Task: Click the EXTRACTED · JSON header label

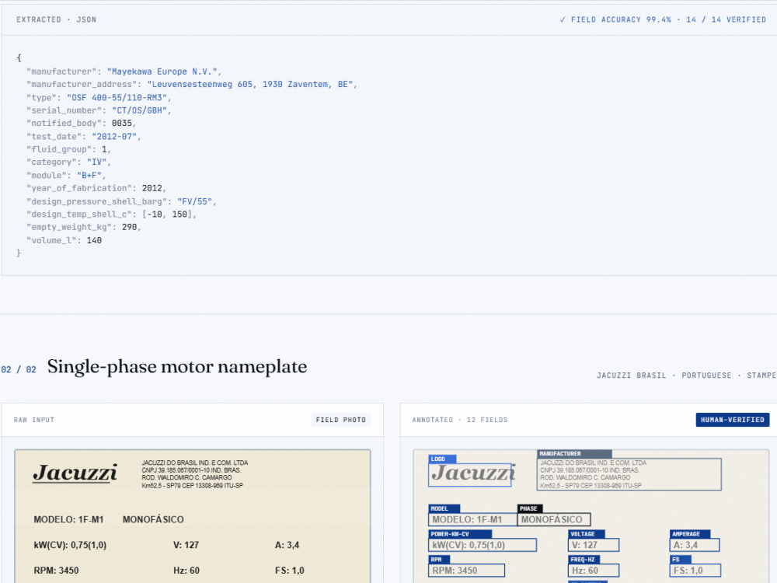Action: [57, 20]
